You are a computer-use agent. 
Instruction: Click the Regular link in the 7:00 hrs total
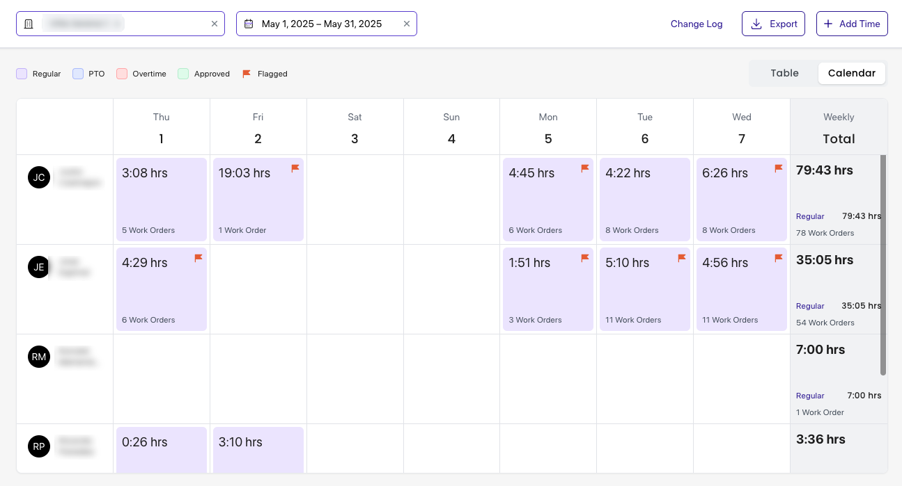point(810,396)
